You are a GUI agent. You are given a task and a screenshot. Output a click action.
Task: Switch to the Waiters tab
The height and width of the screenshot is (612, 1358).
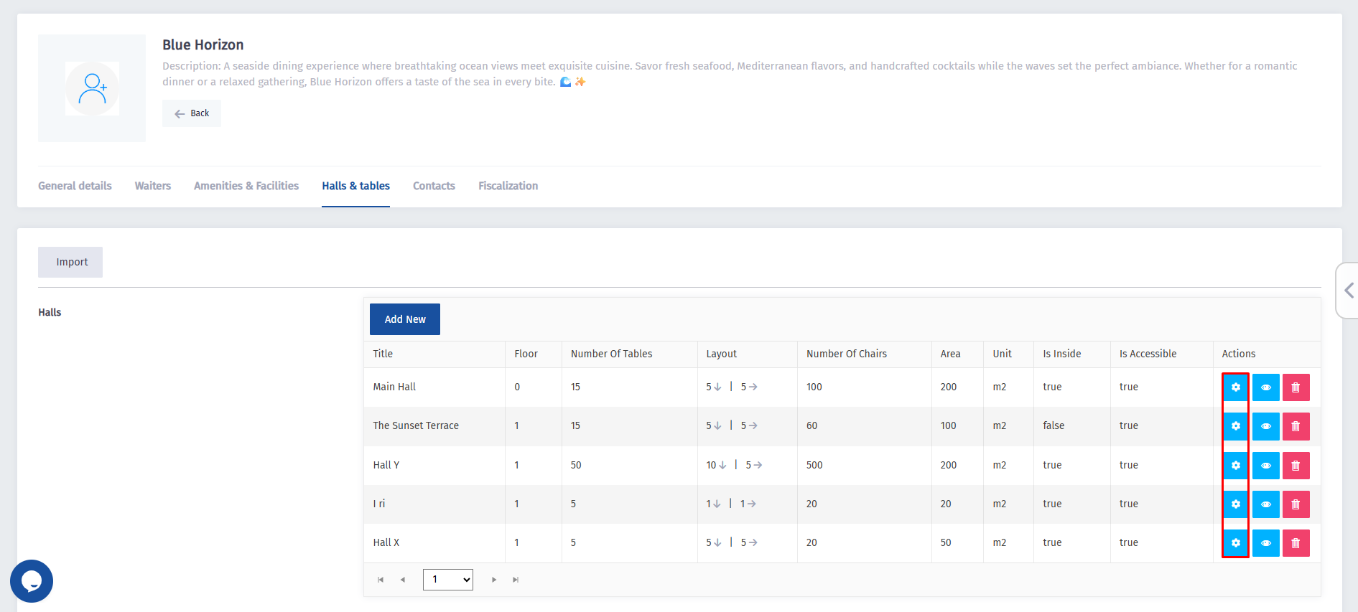(153, 186)
